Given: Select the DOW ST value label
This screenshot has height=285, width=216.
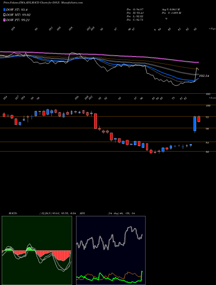Looking at the screenshot, I should 17,9.
